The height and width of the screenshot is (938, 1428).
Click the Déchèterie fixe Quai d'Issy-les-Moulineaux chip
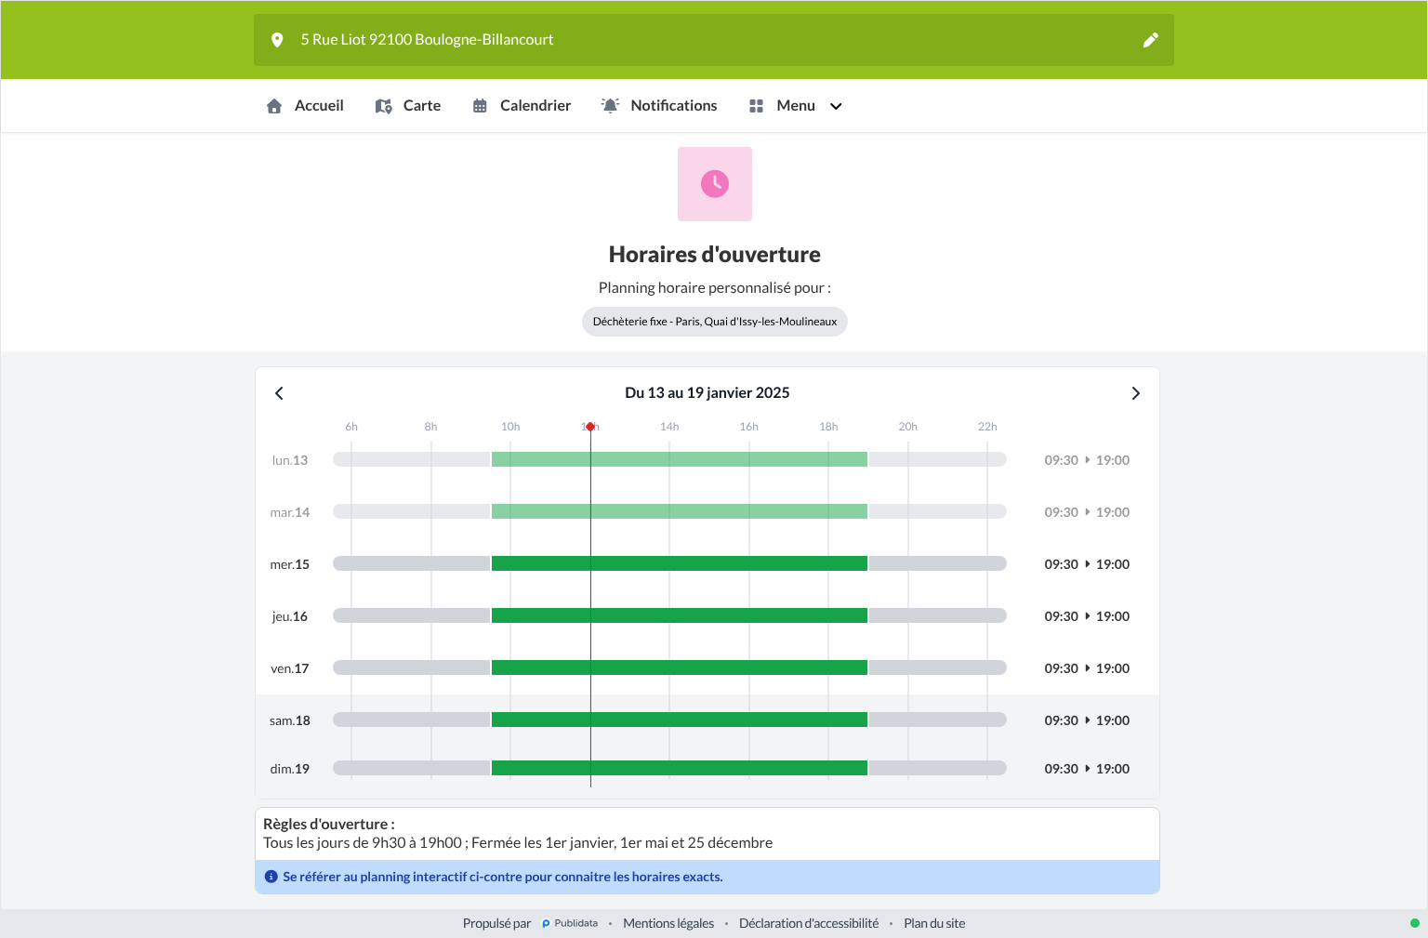click(715, 322)
